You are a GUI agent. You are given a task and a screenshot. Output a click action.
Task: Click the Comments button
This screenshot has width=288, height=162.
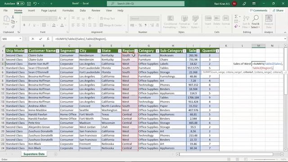pos(259,10)
